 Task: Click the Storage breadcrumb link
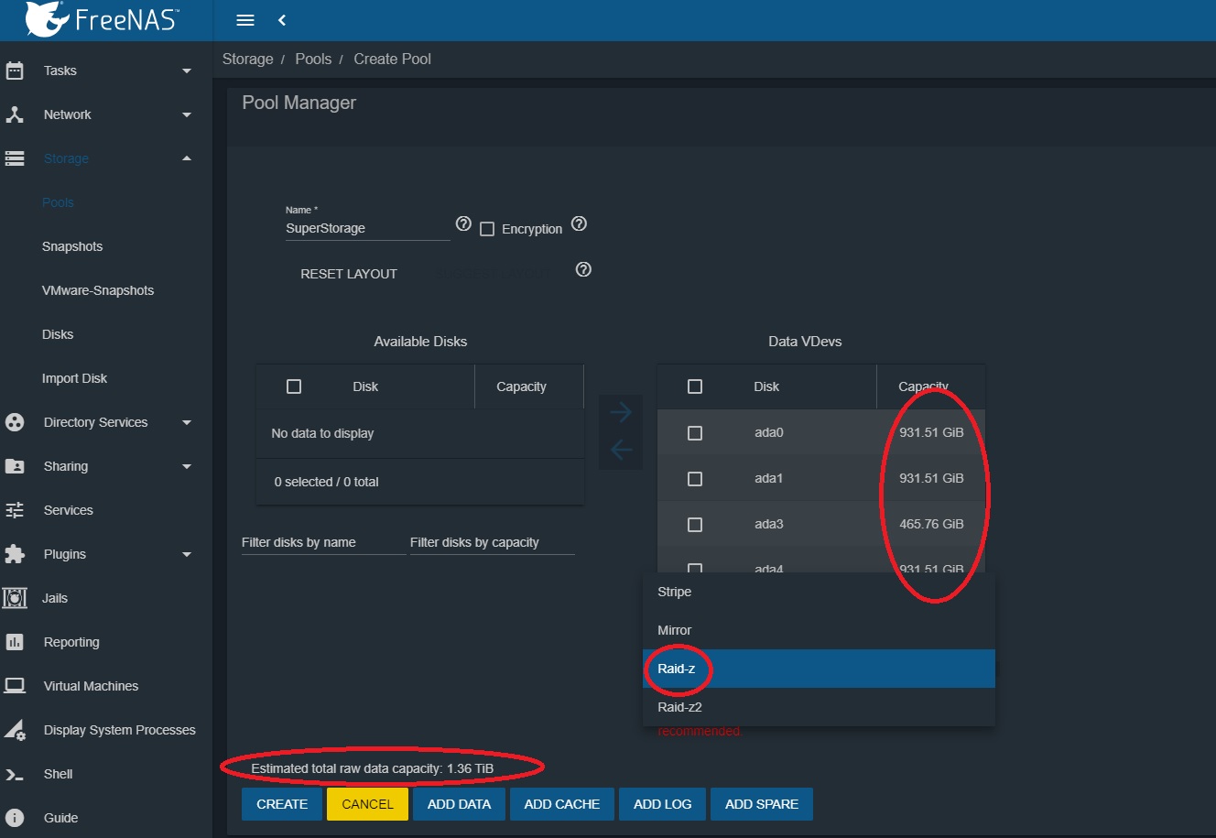(x=248, y=59)
